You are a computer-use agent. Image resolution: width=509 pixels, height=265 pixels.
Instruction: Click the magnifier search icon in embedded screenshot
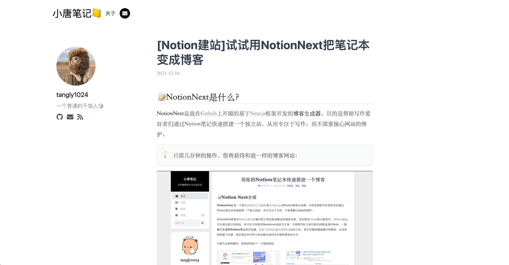pos(202,223)
